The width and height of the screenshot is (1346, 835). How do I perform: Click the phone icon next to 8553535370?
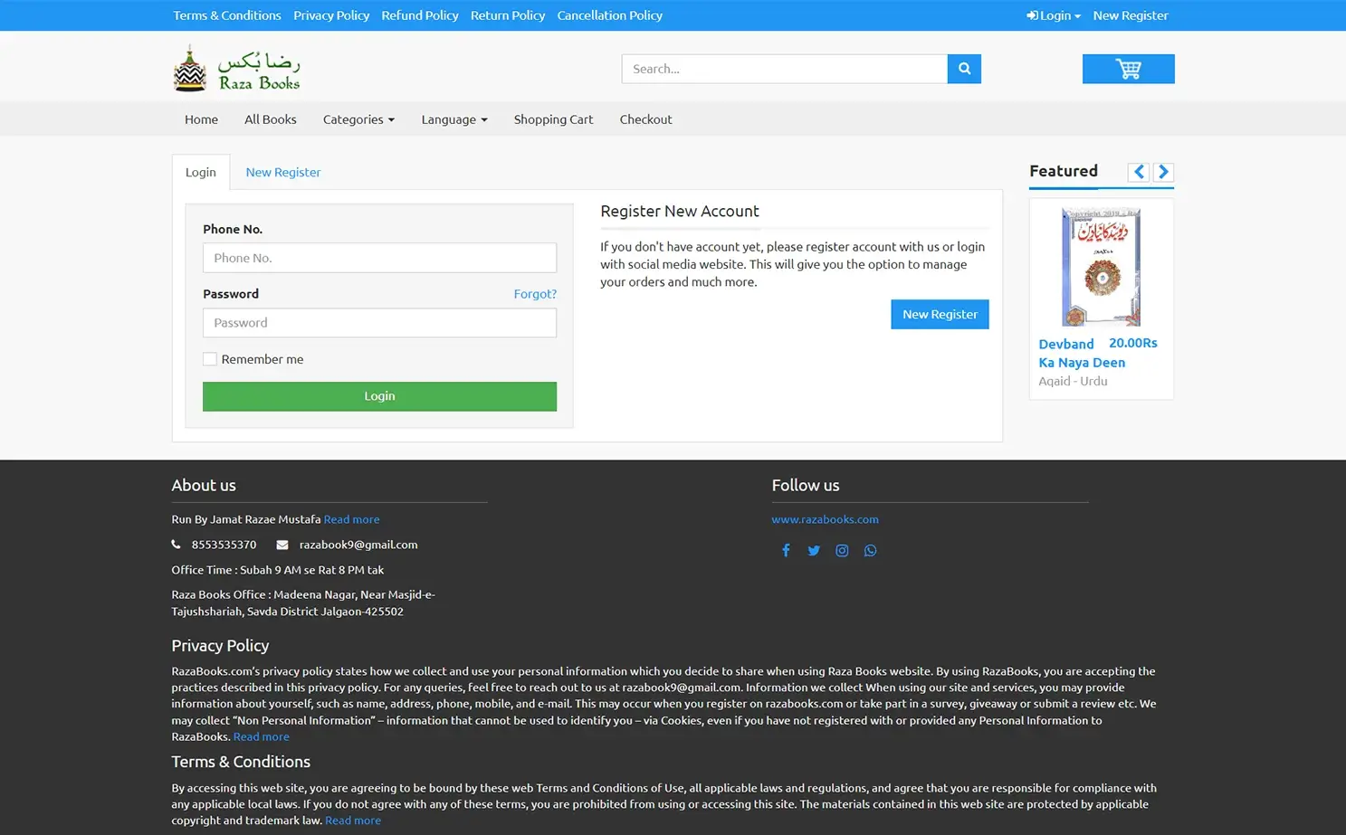point(175,544)
